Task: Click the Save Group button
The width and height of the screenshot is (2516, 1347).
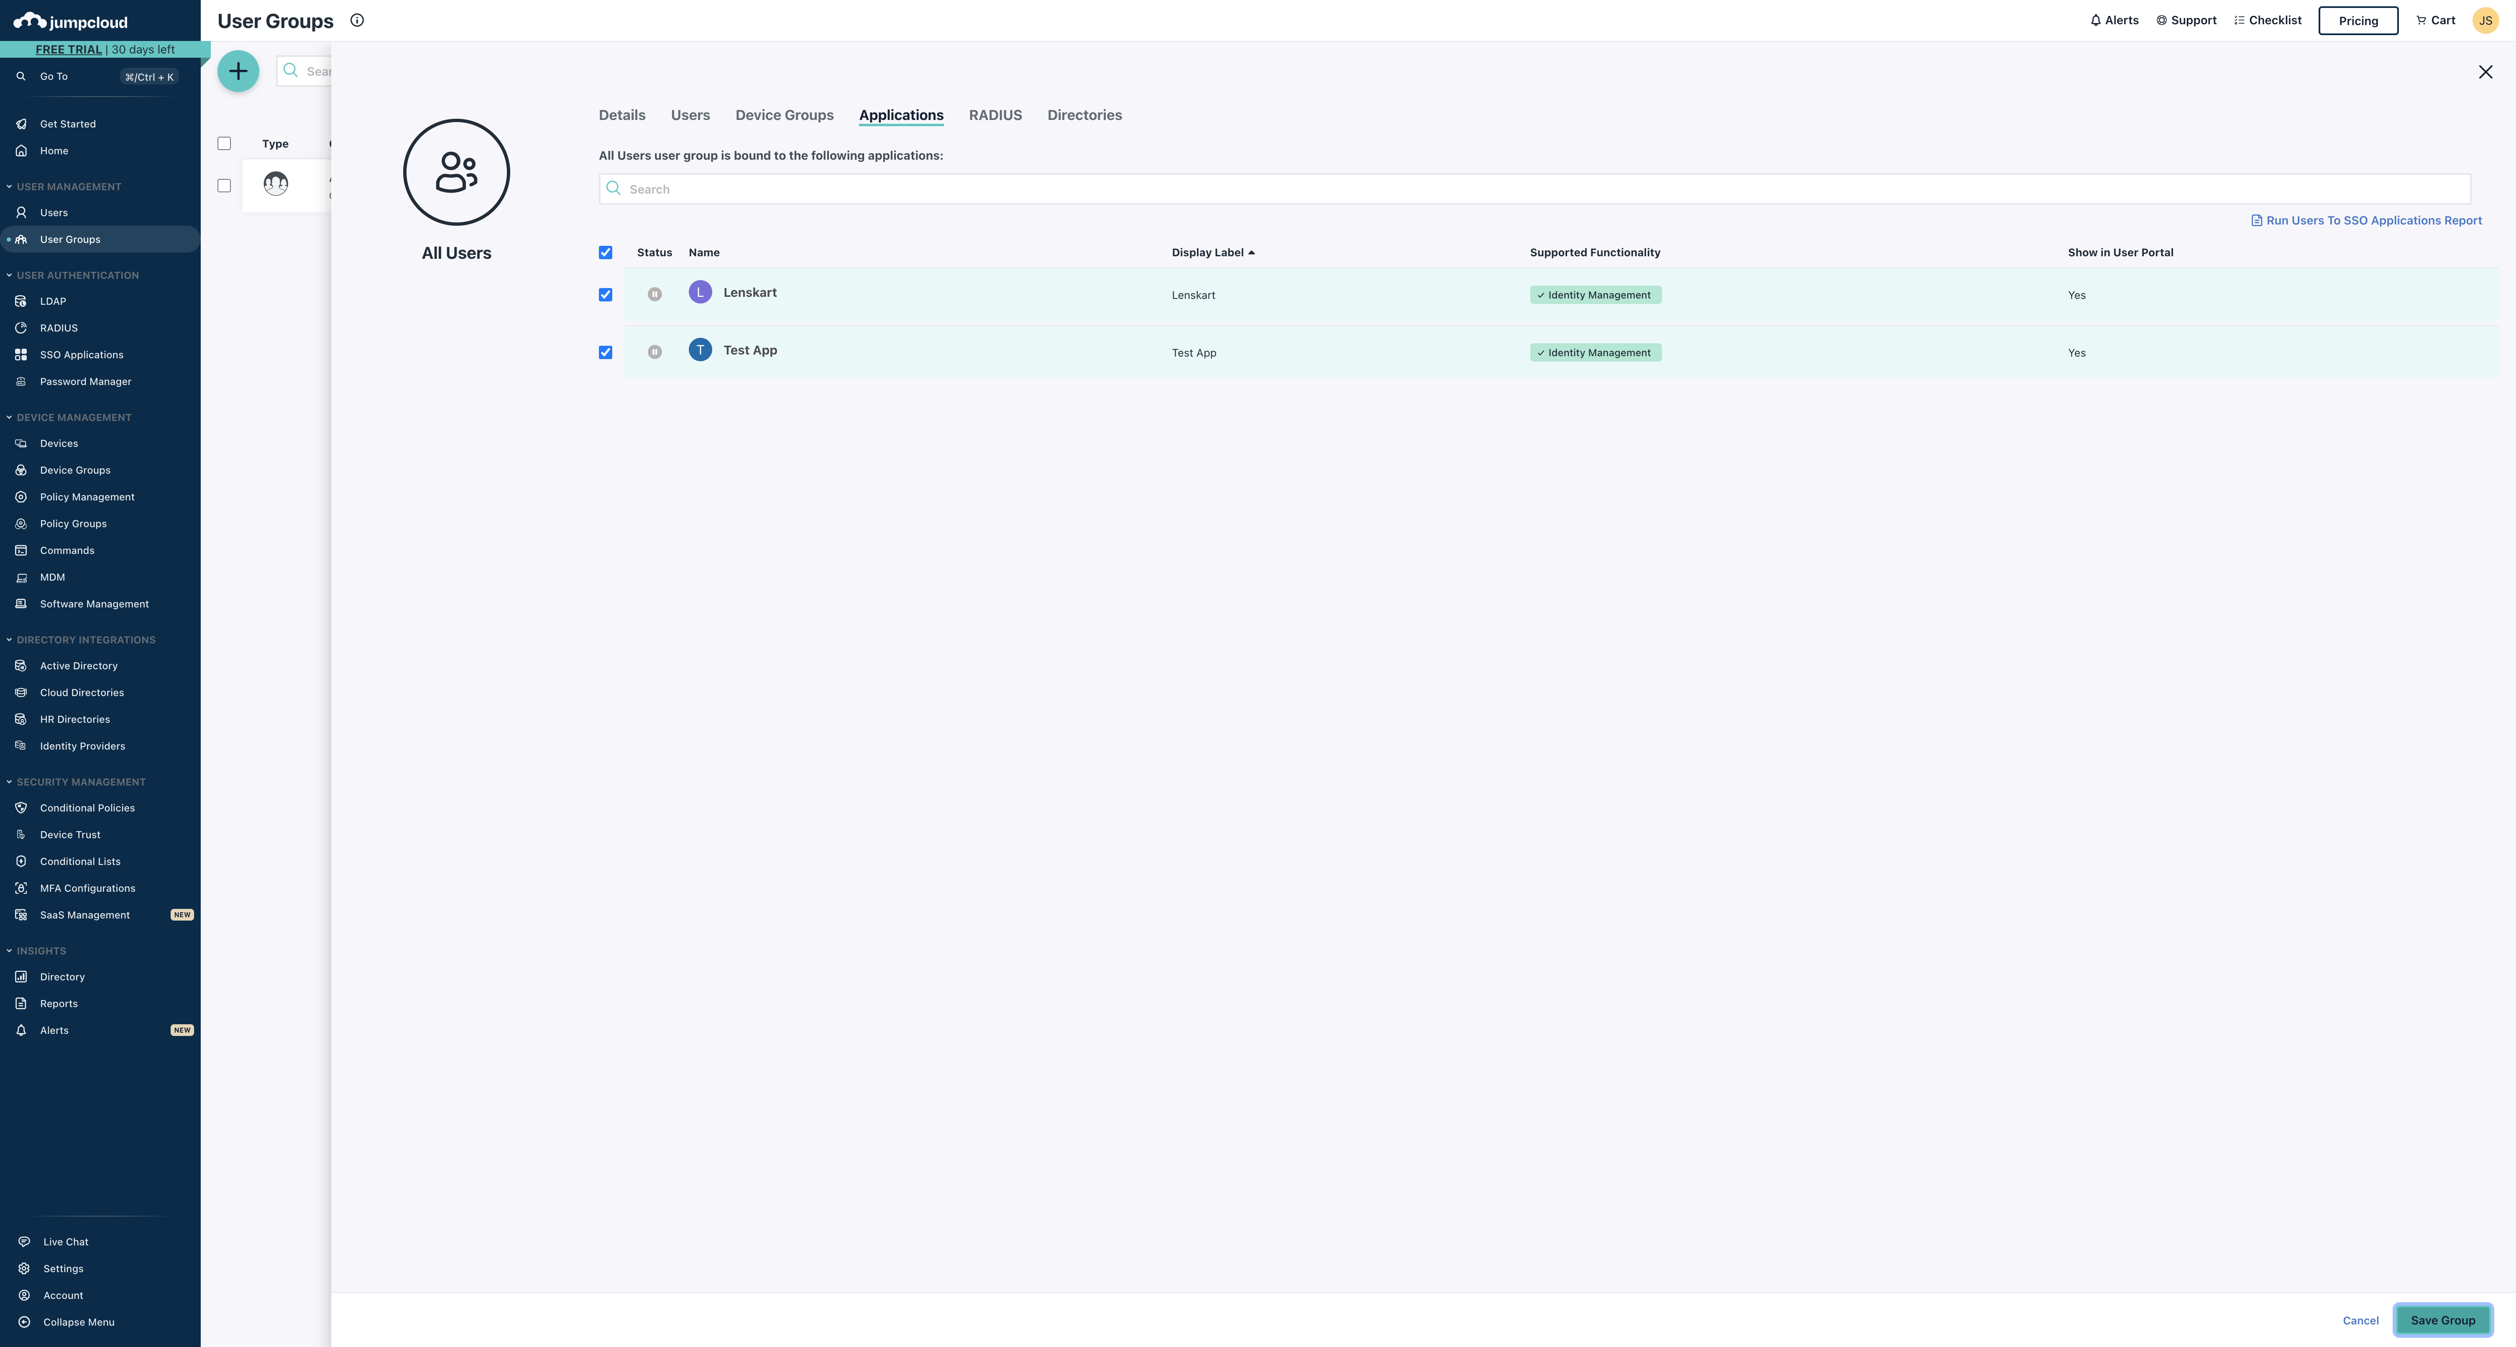Action: pyautogui.click(x=2443, y=1321)
